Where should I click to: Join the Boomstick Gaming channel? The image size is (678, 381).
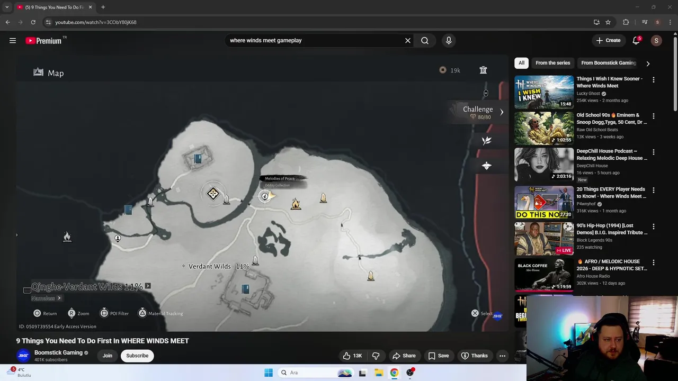pos(108,356)
